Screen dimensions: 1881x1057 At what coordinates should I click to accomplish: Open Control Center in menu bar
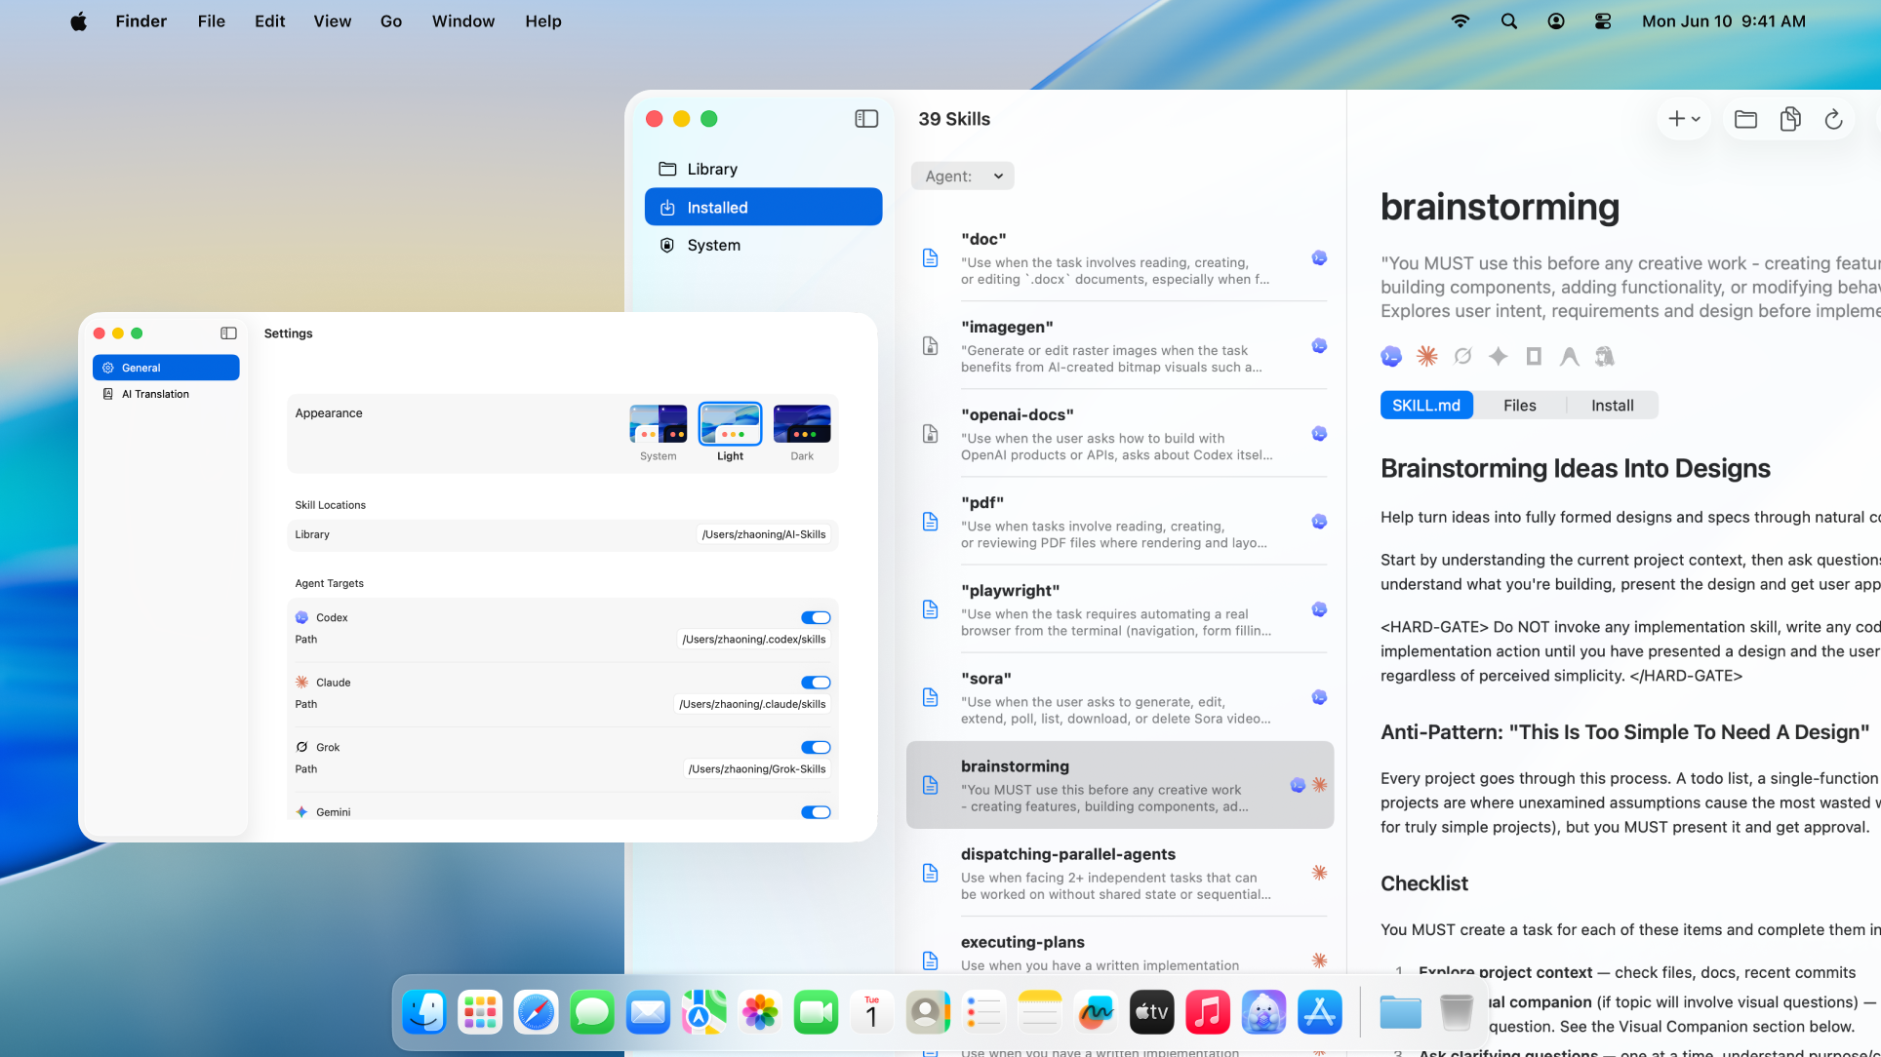[1603, 21]
